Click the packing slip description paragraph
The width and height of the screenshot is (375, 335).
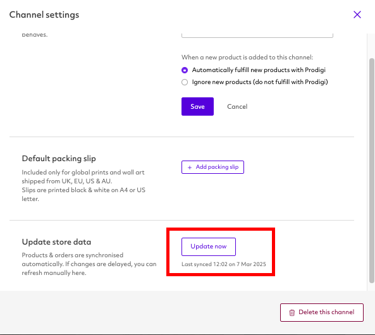(83, 186)
